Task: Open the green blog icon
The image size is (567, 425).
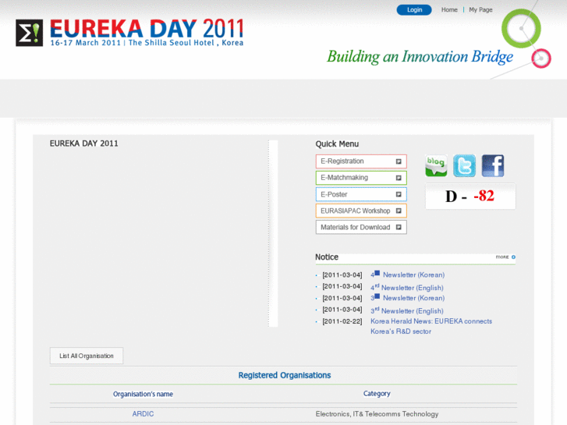Action: [x=436, y=166]
